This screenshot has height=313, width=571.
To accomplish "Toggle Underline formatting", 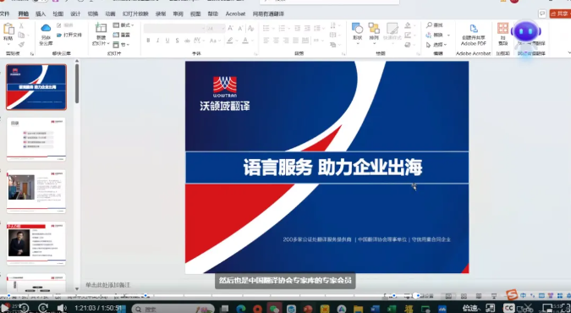I will tap(167, 41).
